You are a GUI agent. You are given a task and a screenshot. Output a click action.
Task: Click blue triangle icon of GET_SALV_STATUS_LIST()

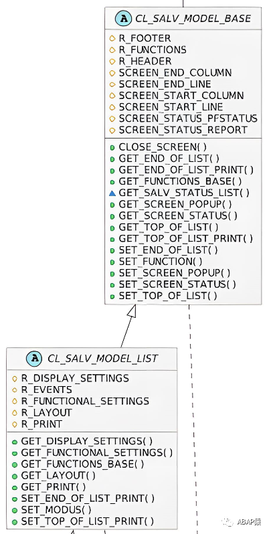point(112,193)
